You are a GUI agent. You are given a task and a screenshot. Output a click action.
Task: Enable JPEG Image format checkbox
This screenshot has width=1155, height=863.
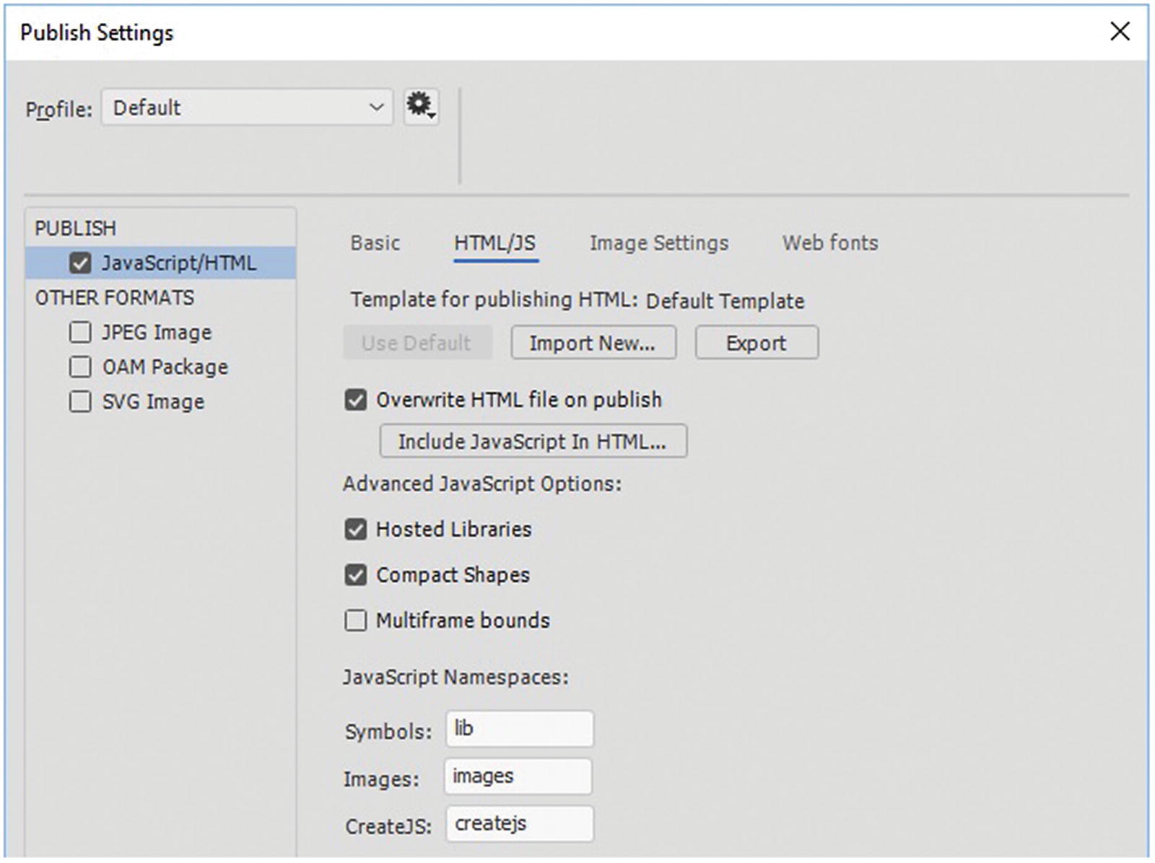(x=80, y=333)
